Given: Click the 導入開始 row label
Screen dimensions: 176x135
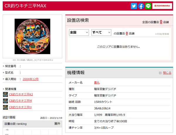Looking at the screenshot, I should pos(11,79).
